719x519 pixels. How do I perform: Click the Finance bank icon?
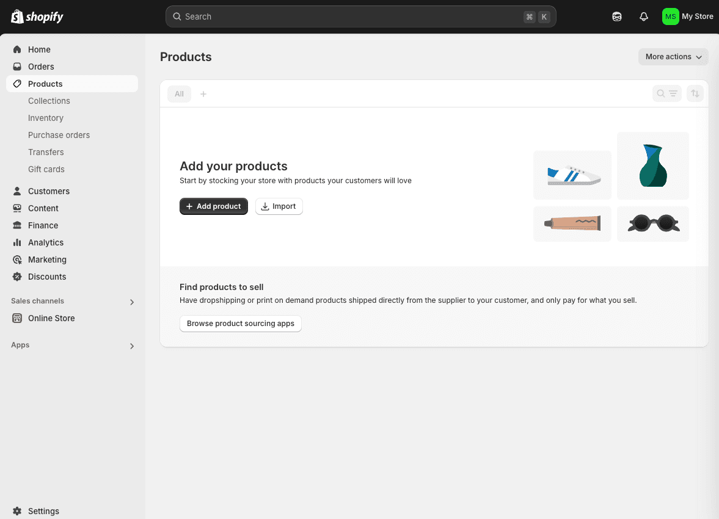tap(17, 225)
